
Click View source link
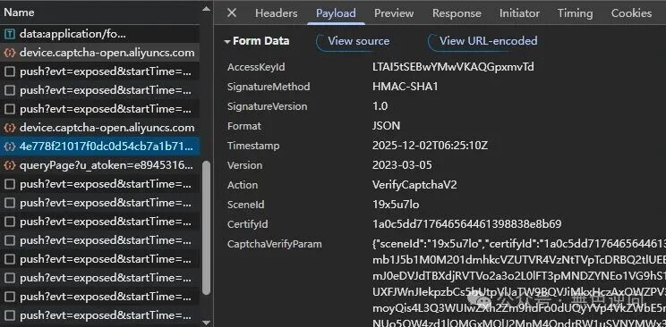coord(358,41)
